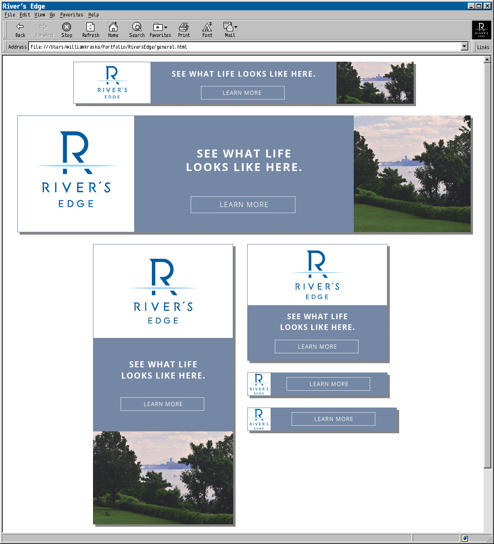Open the Mail toolbar icon
The height and width of the screenshot is (544, 494).
(228, 27)
